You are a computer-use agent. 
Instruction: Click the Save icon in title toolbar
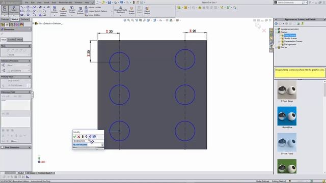109,3
